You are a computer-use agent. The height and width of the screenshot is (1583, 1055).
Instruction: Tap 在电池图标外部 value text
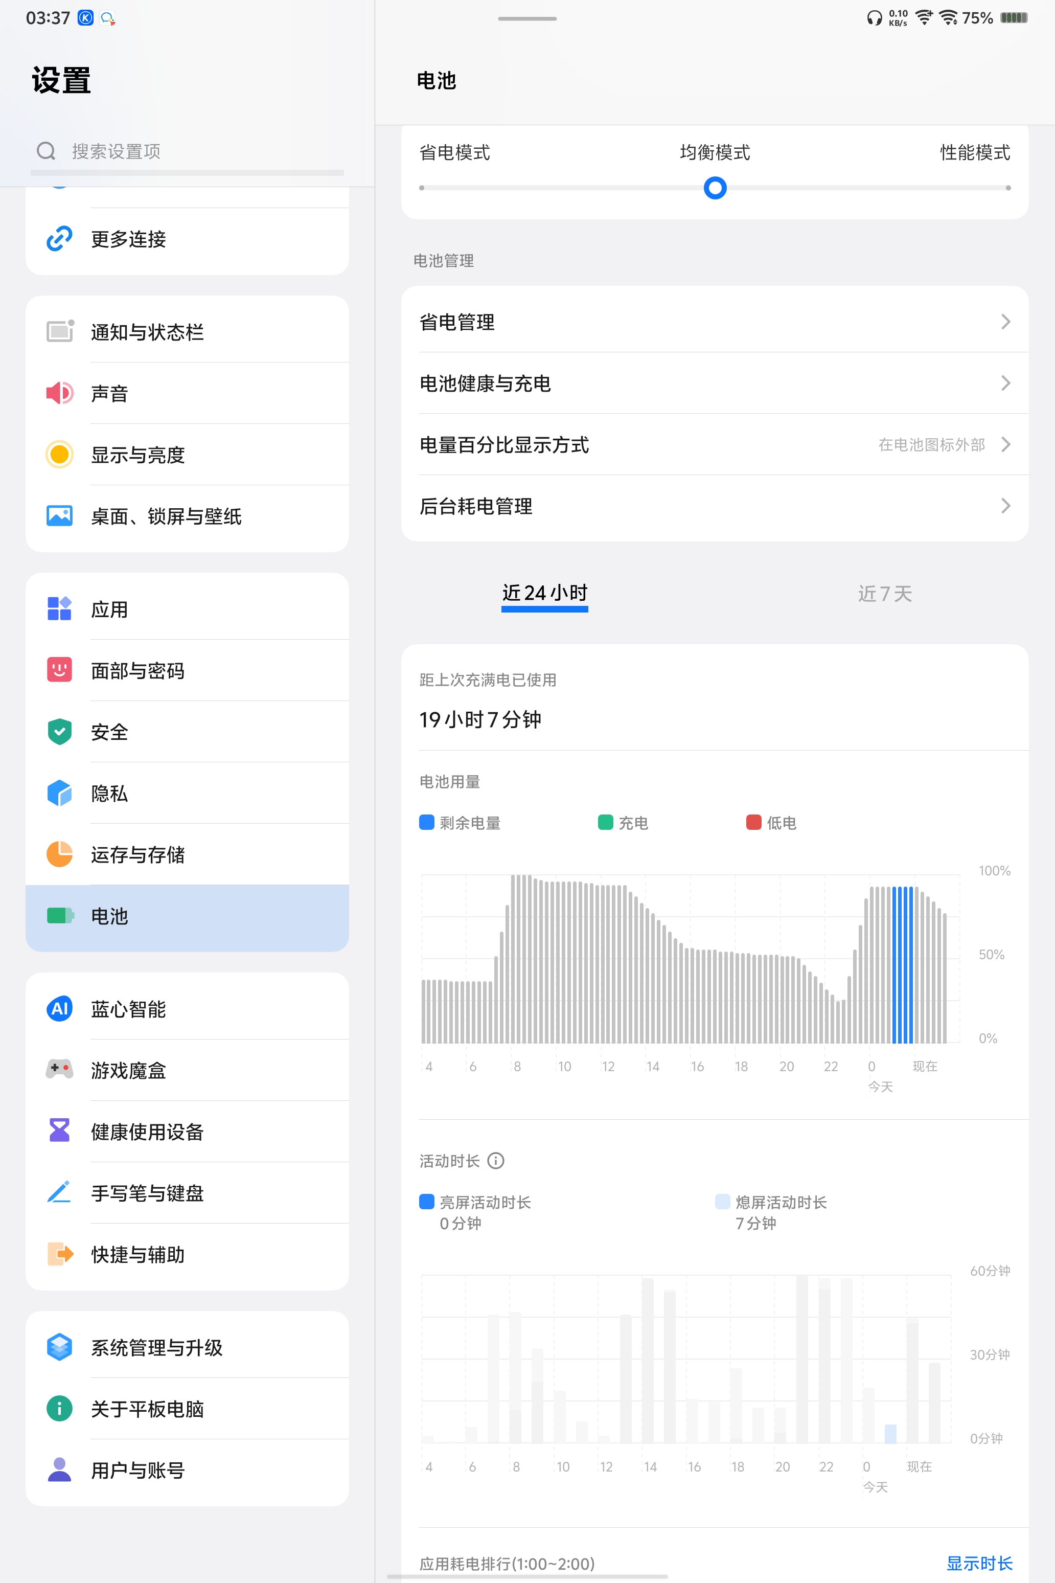(932, 444)
